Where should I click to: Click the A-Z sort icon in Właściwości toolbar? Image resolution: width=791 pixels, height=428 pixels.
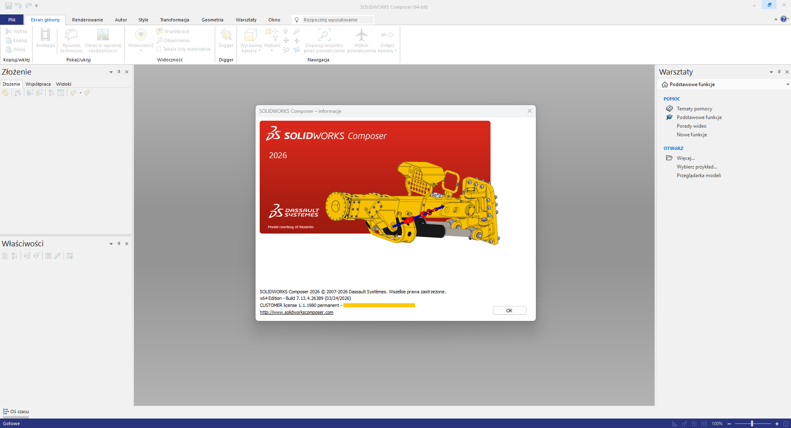(x=14, y=256)
